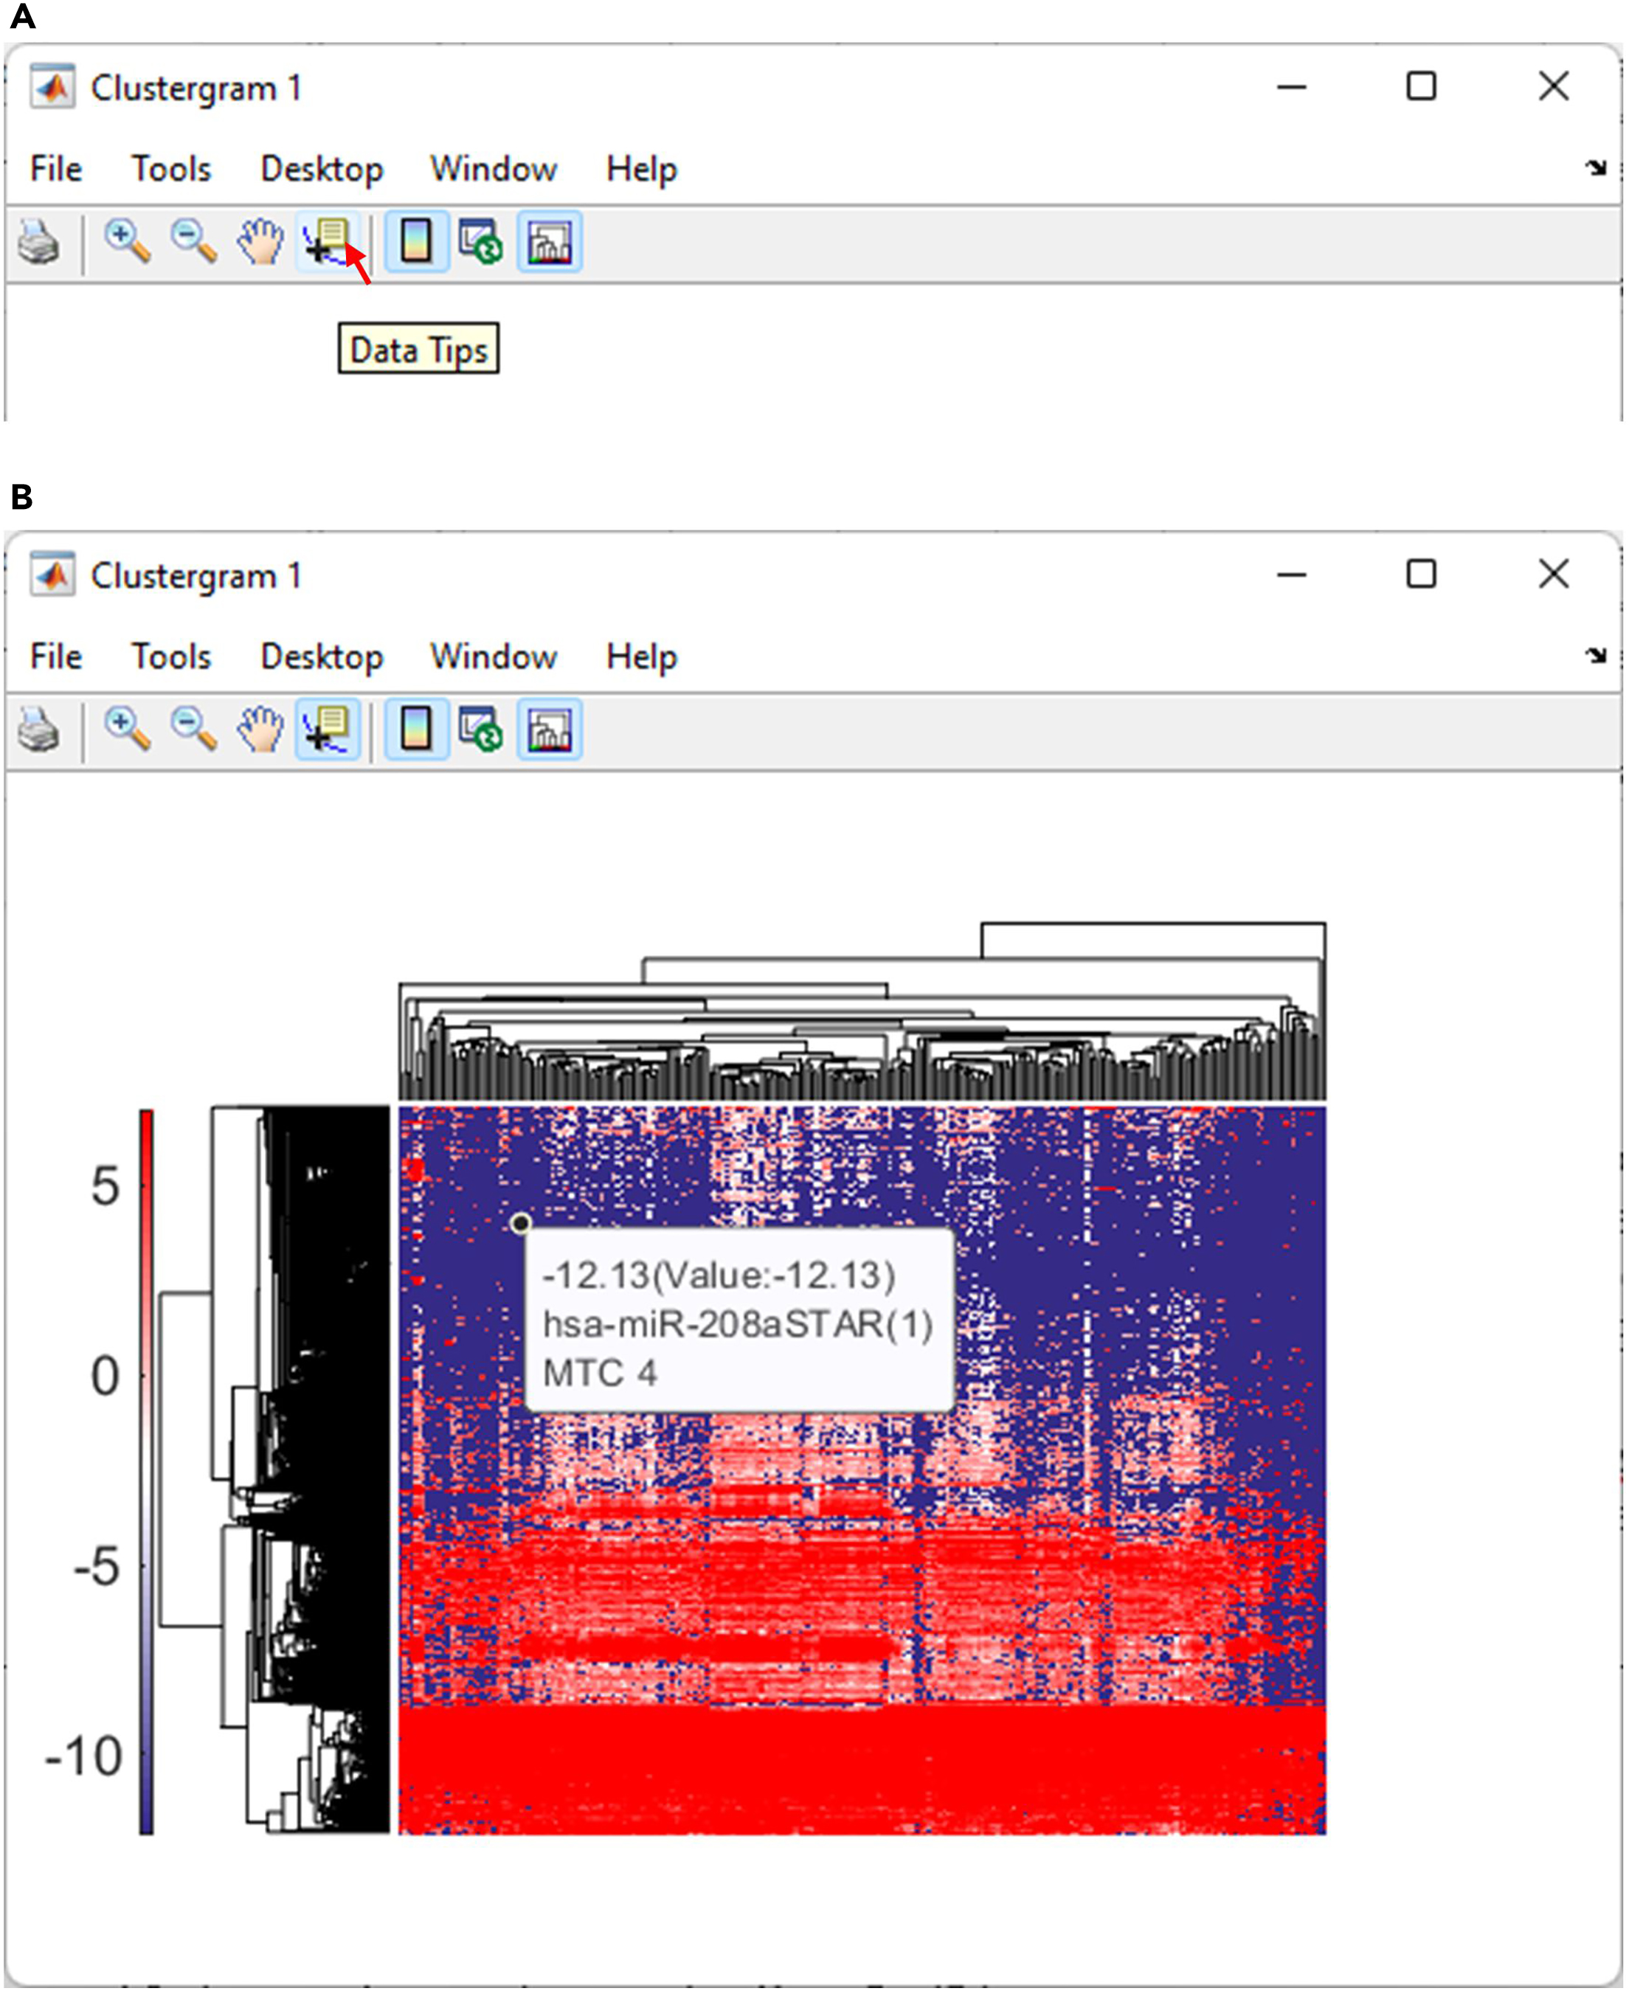Toggle the Show Dendrogram button in the heatmap window
1629x1991 pixels.
(x=550, y=729)
